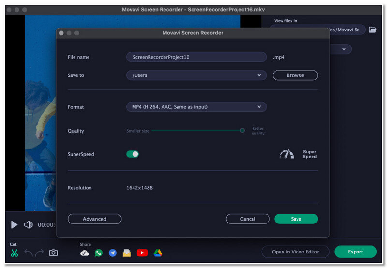Turn off the SuperSpeed toggle
Viewport: 387px width, 268px height.
coord(133,154)
